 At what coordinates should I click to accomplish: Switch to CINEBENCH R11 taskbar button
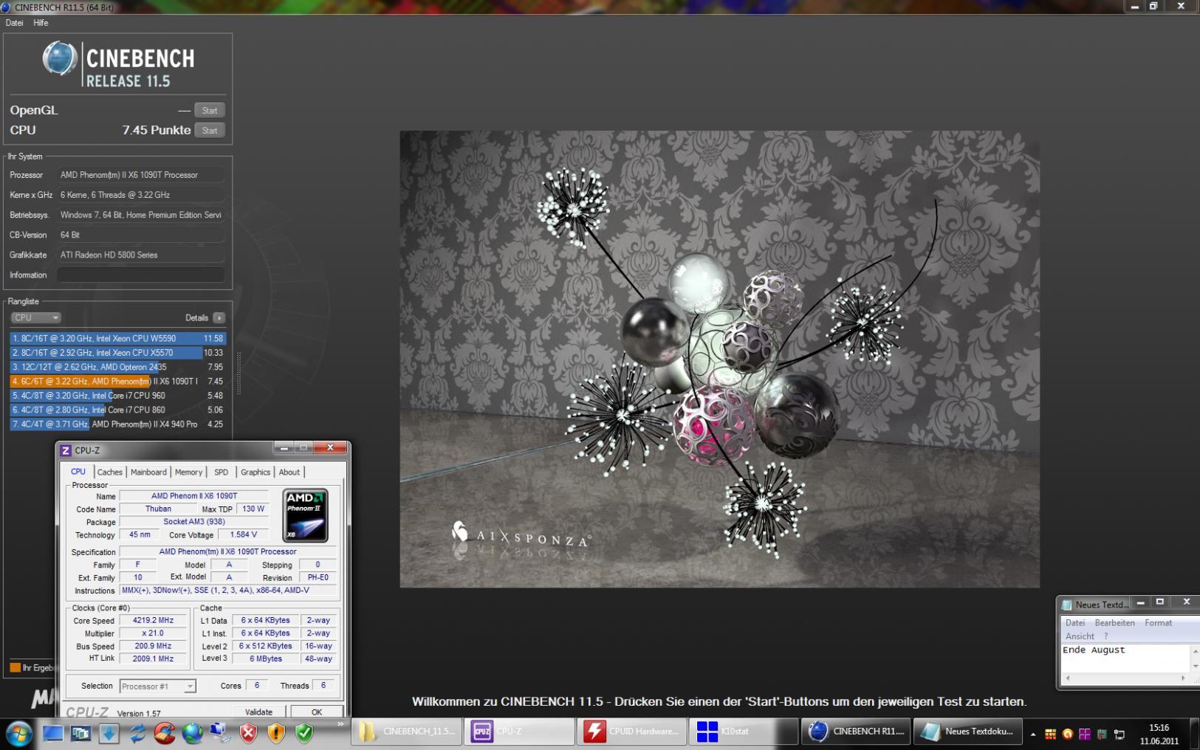pyautogui.click(x=857, y=732)
